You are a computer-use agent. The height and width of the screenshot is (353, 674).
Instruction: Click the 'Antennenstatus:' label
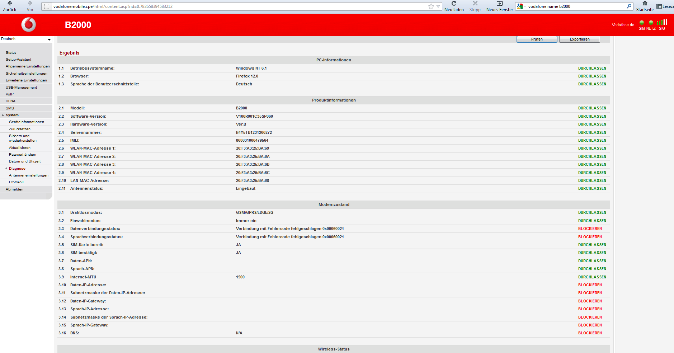[86, 188]
